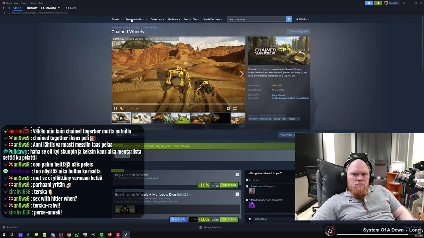The width and height of the screenshot is (424, 238).
Task: Open the Recommendations dropdown
Action: [x=136, y=19]
